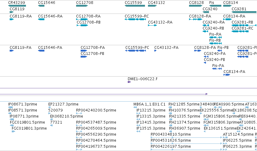The image size is (257, 151).
Task: Select transcript label CG8128-RA
Action: 200,16
